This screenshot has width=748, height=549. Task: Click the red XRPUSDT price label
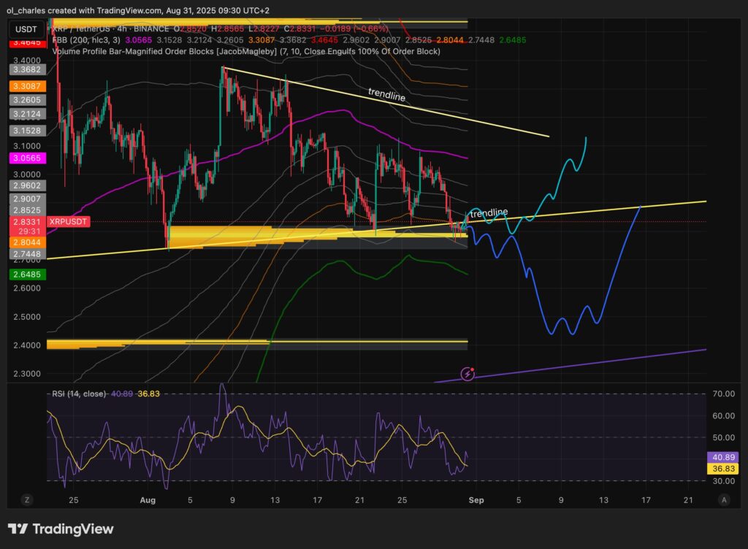click(x=67, y=220)
